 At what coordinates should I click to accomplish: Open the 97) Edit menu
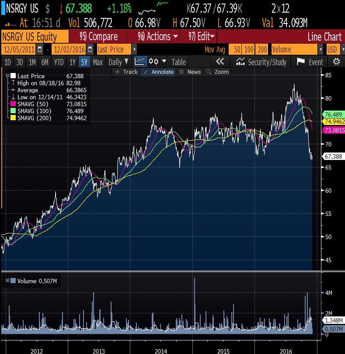point(201,36)
